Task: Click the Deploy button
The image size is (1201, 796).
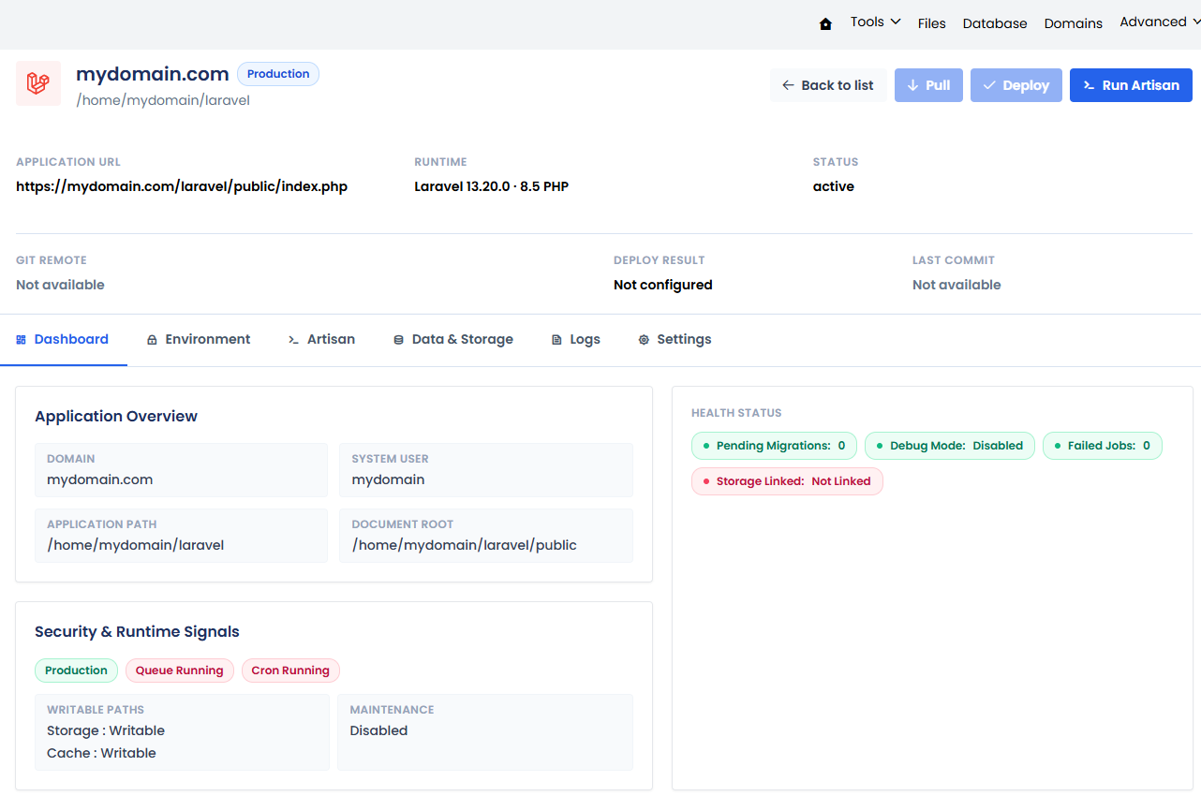Action: [1016, 85]
